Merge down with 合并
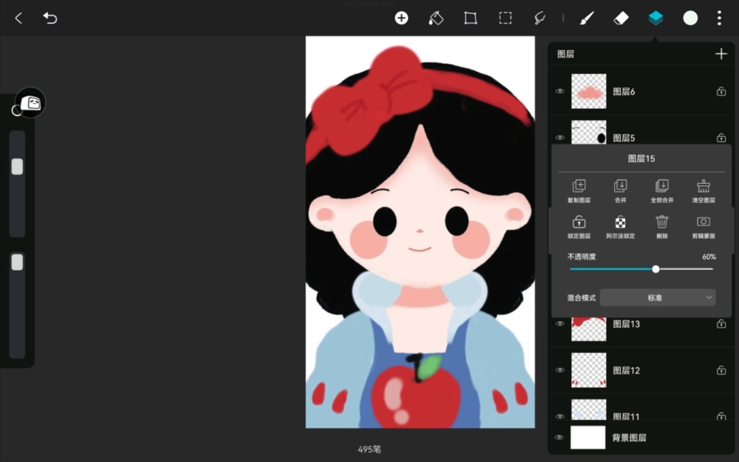The width and height of the screenshot is (739, 462). pos(621,191)
